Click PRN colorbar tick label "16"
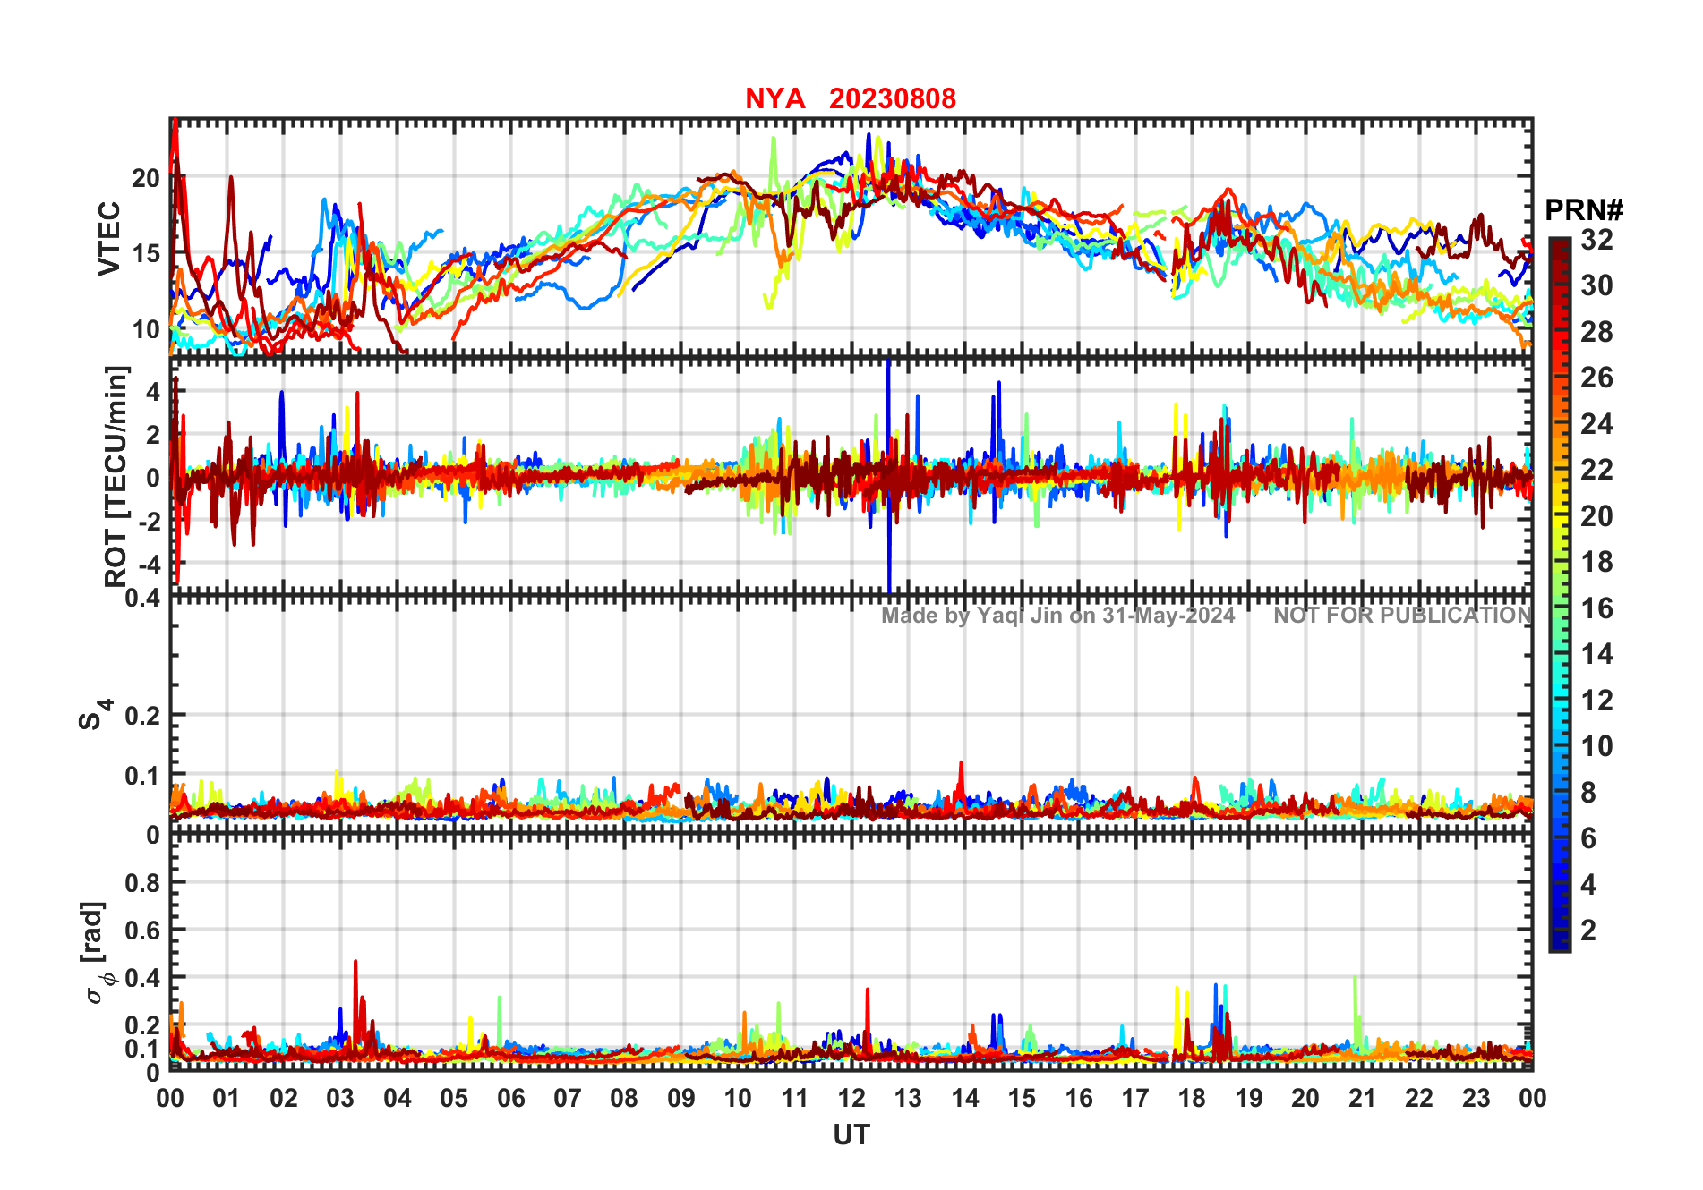 coord(1596,609)
